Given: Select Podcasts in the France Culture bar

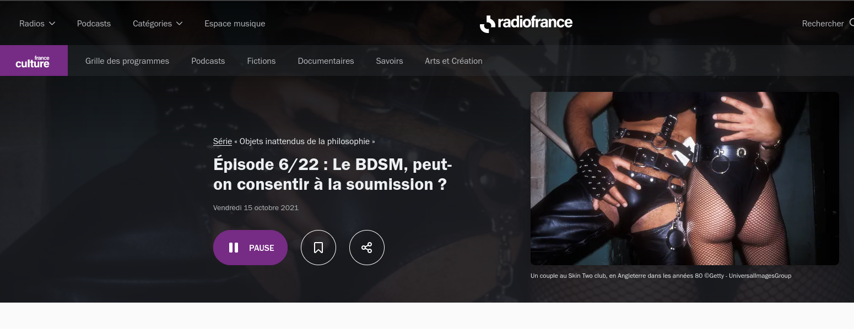Looking at the screenshot, I should (x=208, y=61).
